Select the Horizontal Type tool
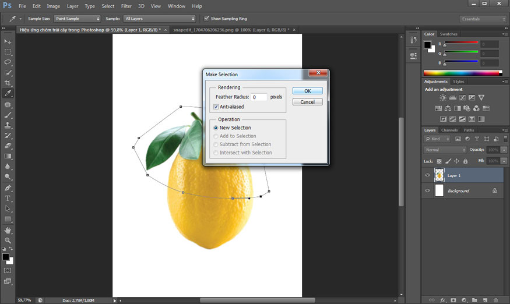The width and height of the screenshot is (510, 304). tap(8, 199)
